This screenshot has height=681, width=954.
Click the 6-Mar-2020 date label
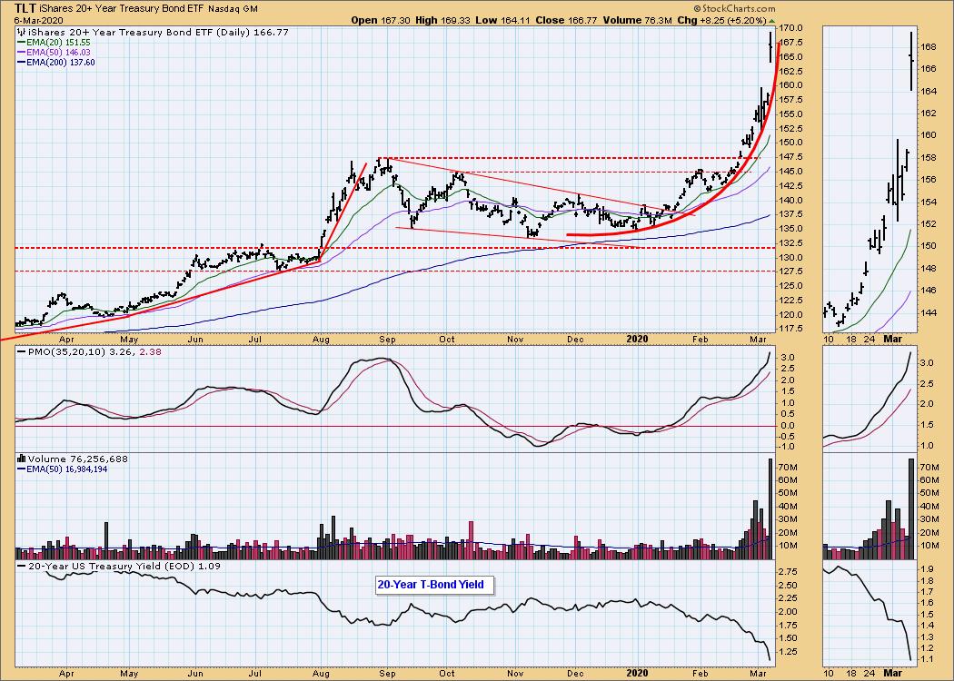tap(39, 20)
